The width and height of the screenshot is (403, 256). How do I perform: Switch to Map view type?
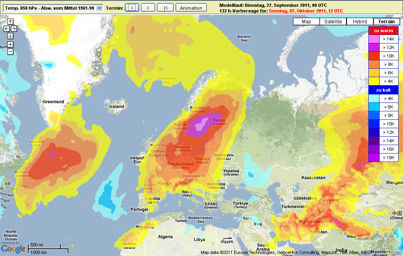(306, 22)
